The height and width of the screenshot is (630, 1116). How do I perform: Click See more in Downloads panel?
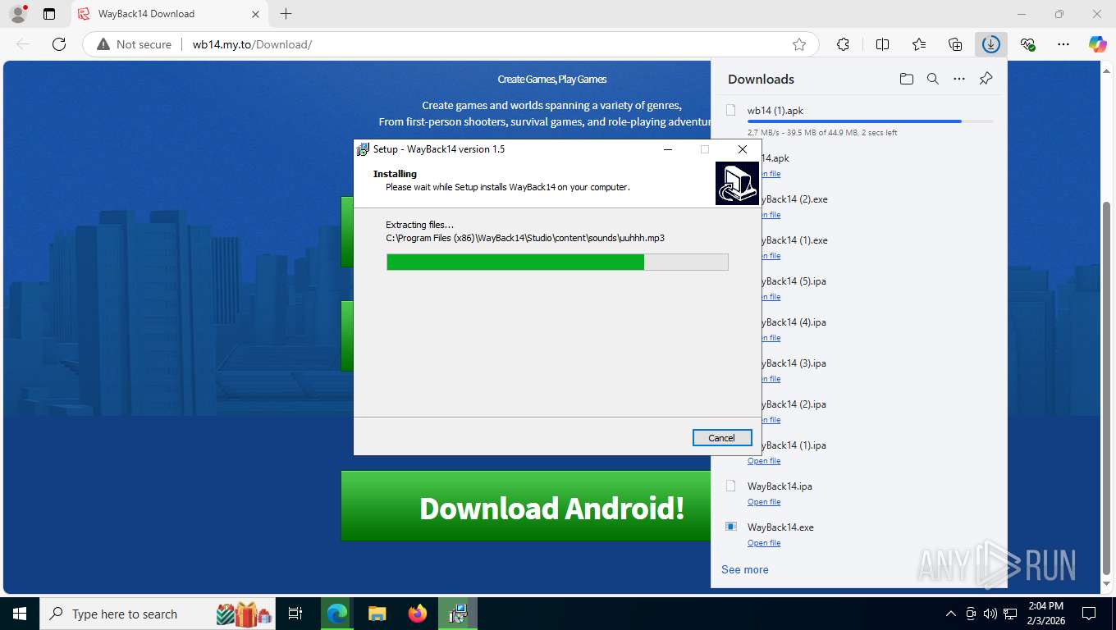[745, 569]
